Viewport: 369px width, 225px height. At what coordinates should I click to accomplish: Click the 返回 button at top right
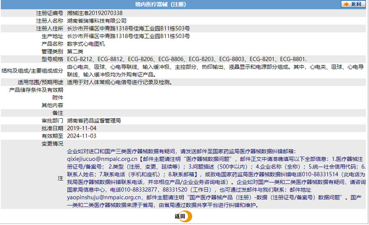tap(353, 4)
